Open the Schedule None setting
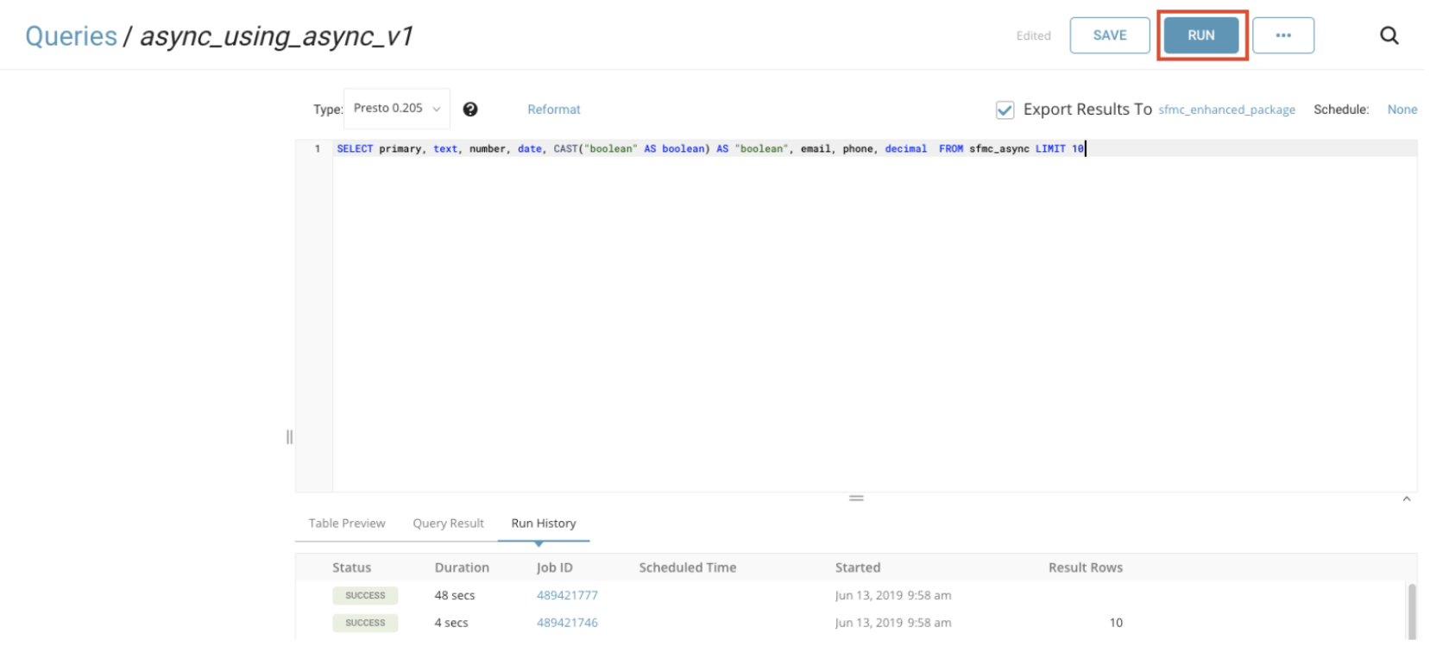Screen dimensions: 1430x646 [x=1402, y=110]
